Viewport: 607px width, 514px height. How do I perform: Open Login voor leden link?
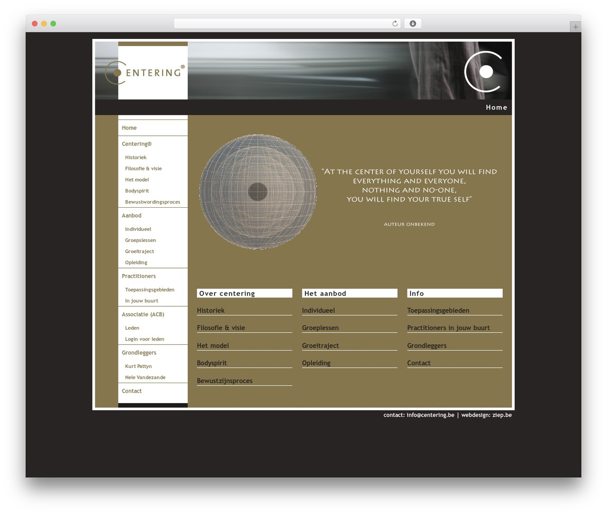[x=144, y=340]
